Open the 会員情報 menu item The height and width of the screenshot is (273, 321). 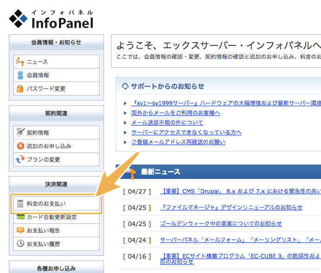point(56,75)
